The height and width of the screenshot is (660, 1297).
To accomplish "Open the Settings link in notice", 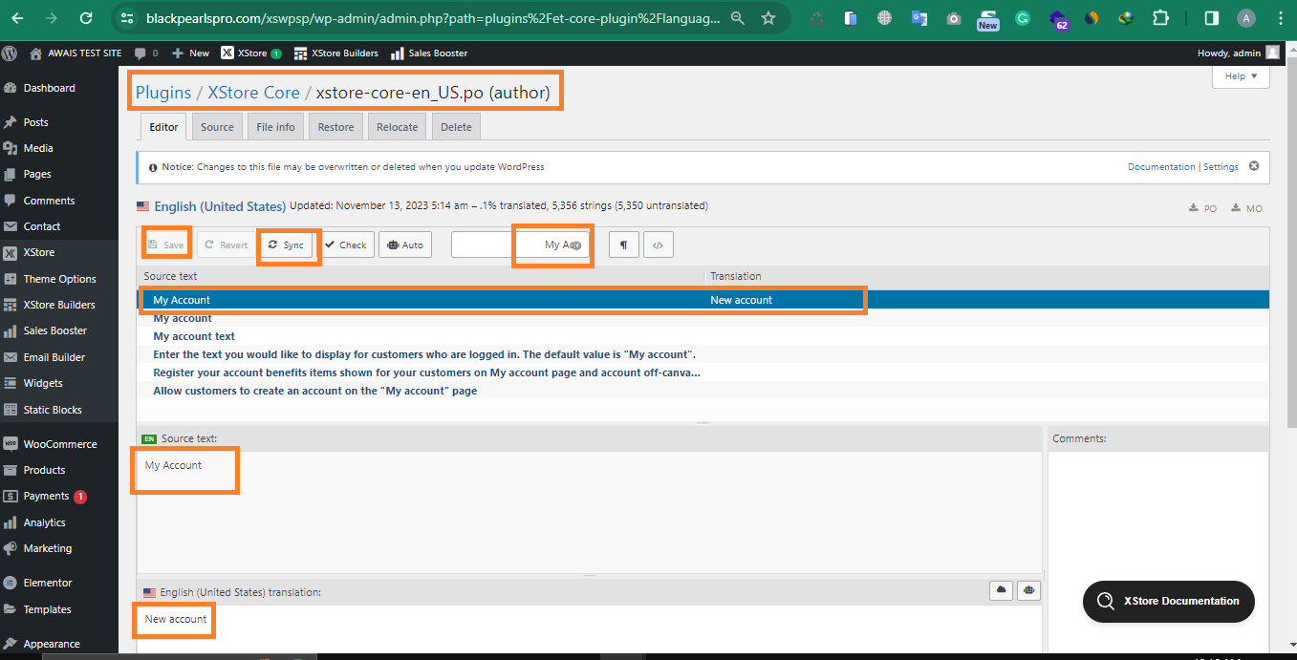I will click(x=1221, y=166).
